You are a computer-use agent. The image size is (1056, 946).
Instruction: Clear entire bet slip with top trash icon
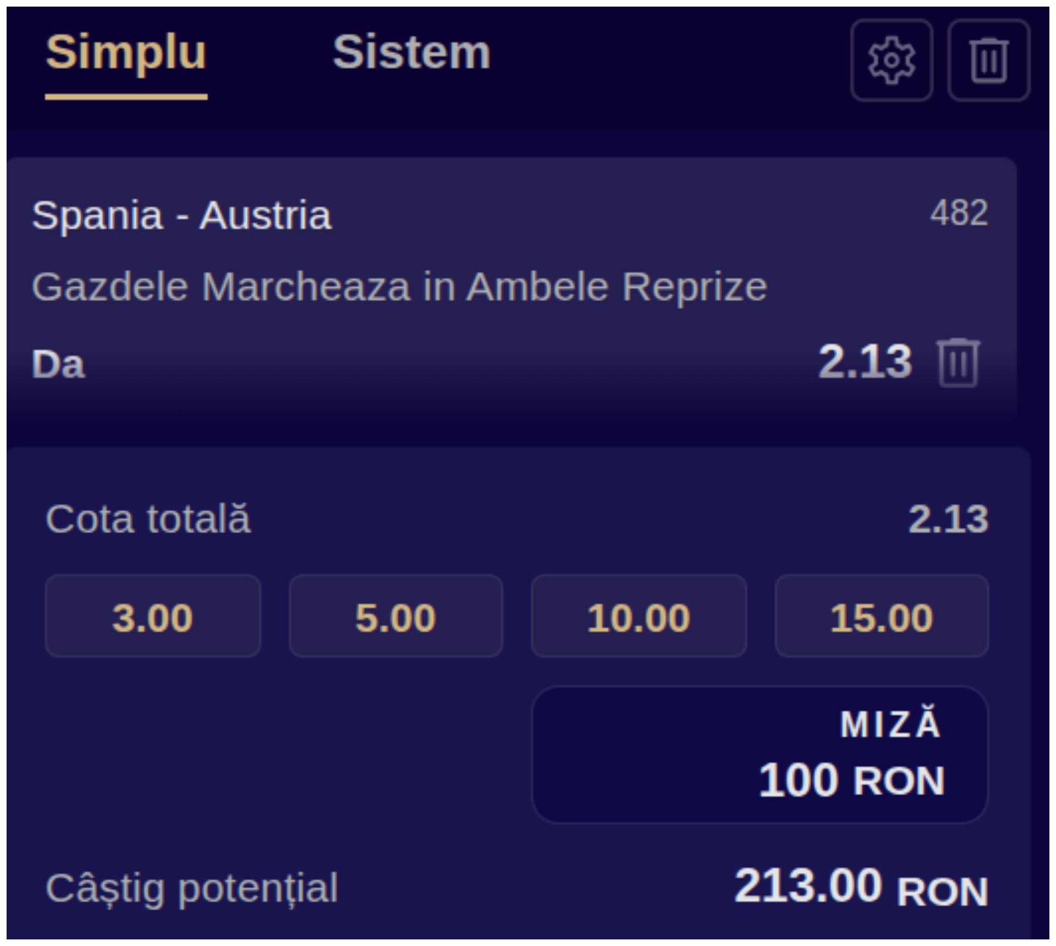click(x=989, y=60)
